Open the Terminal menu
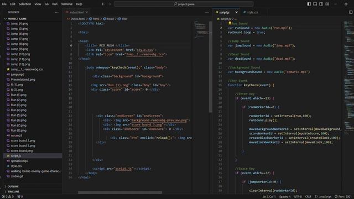This screenshot has height=199, width=354. point(66,4)
